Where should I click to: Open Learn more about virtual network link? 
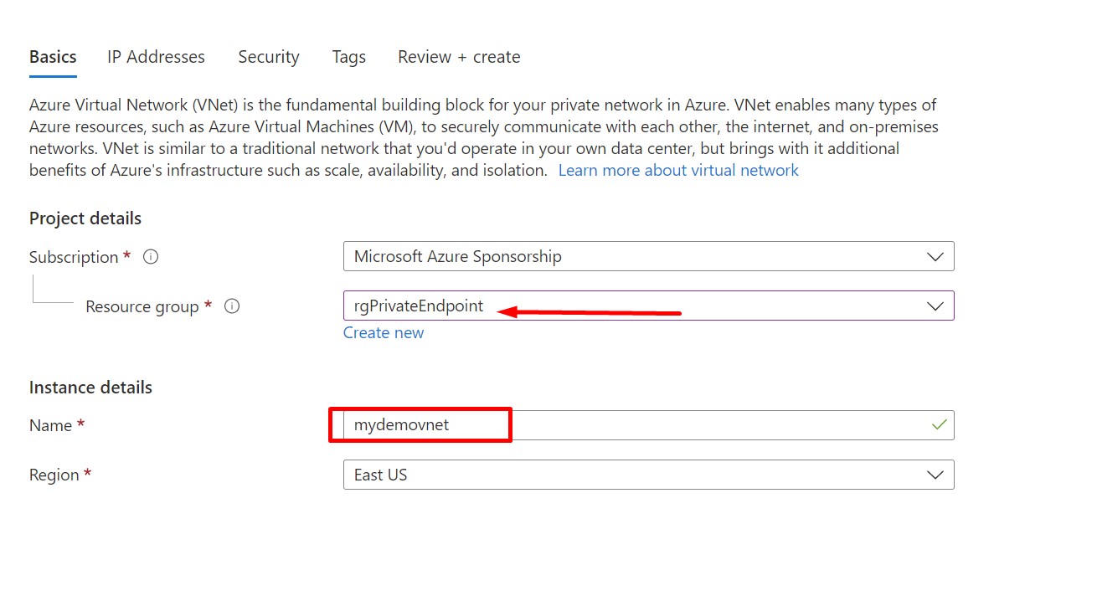(x=678, y=171)
